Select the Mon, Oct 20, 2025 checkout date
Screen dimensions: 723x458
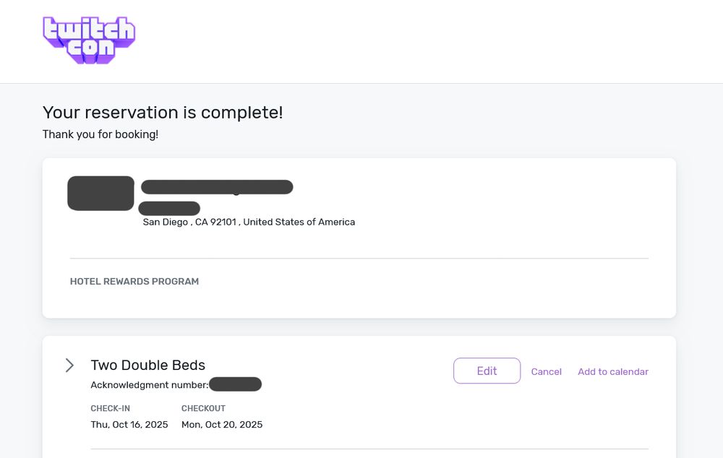click(222, 425)
